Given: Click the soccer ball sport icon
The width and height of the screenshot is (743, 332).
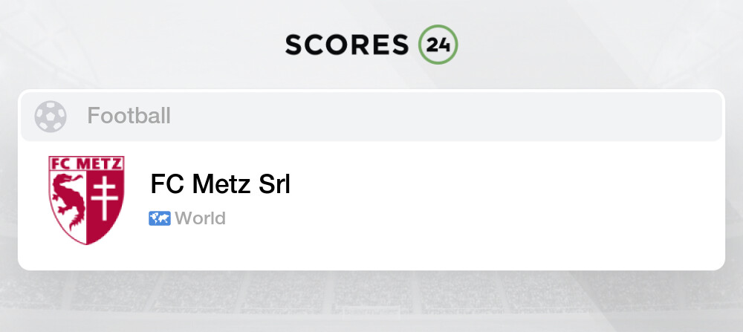Looking at the screenshot, I should (x=51, y=116).
